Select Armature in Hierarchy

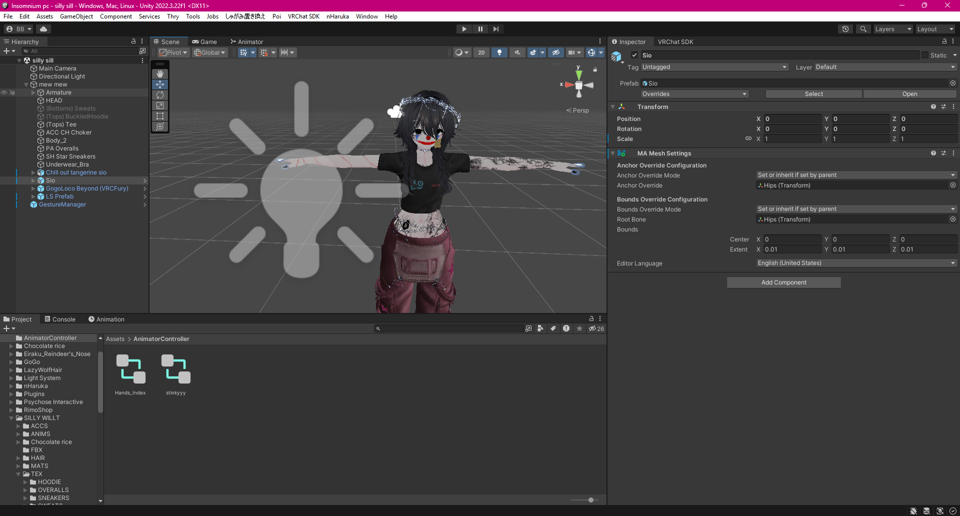click(58, 92)
